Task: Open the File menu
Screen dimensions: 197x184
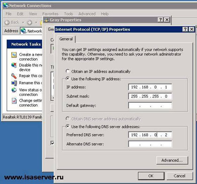Action: coord(8,14)
